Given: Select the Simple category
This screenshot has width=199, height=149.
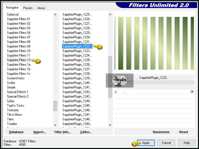Looking at the screenshot, I should tap(11, 87).
